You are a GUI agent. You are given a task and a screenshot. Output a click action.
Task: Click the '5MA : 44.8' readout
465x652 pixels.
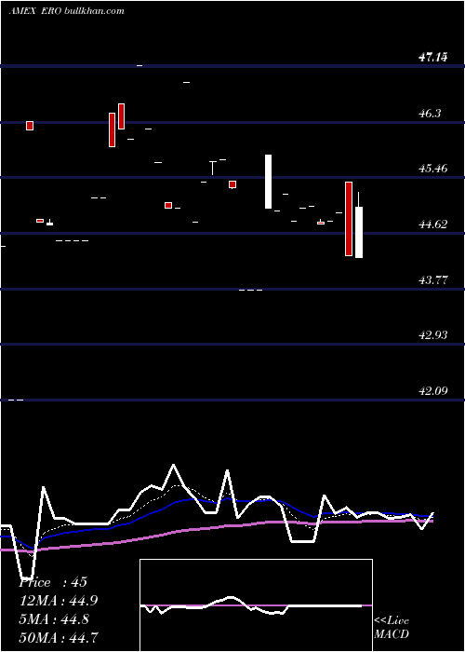pyautogui.click(x=54, y=618)
